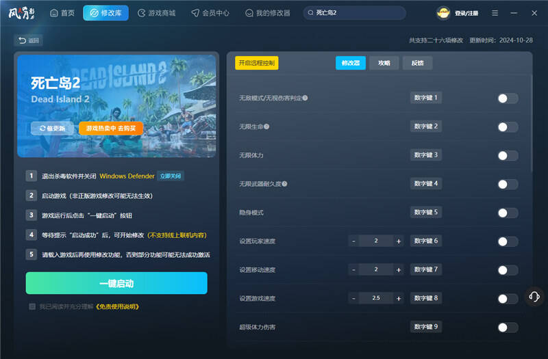Switch to the 攻略 tab
Screen dimensions: 548x359
pos(384,63)
